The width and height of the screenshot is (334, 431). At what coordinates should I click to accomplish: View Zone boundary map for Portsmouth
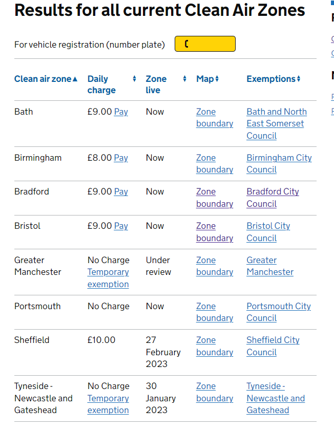pos(215,312)
